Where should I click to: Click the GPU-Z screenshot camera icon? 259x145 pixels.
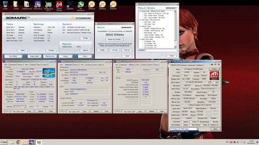coord(212,65)
